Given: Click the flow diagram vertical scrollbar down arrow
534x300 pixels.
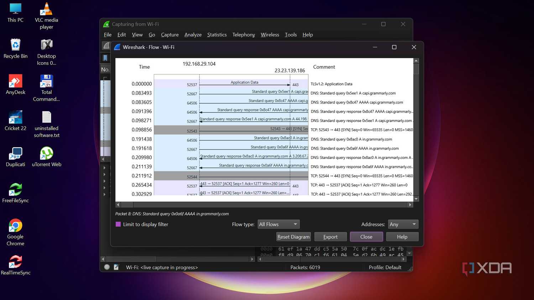Looking at the screenshot, I should [x=416, y=199].
